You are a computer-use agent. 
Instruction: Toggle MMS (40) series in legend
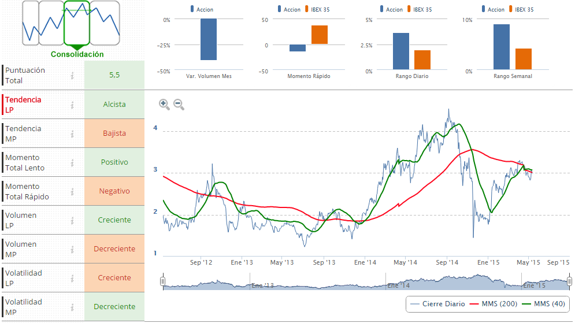click(544, 304)
